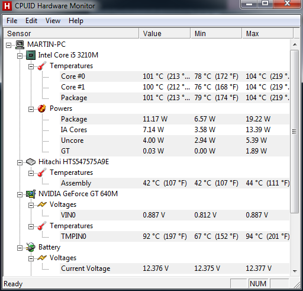Click the window resize grip corner

(x=296, y=284)
